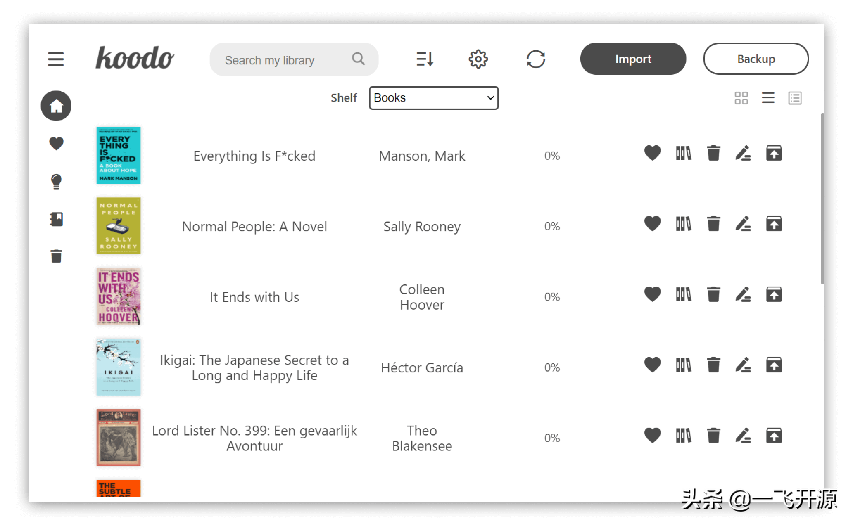Select the 'Books' shelf dropdown

[x=432, y=97]
